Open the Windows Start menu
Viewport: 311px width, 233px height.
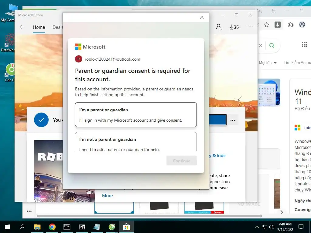tap(7, 227)
